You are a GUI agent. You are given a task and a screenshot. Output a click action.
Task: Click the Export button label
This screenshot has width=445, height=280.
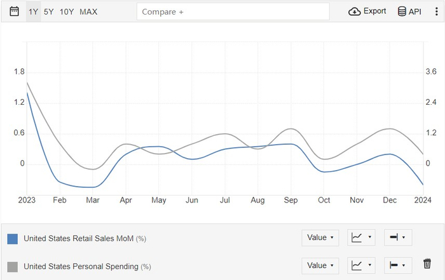pyautogui.click(x=374, y=11)
